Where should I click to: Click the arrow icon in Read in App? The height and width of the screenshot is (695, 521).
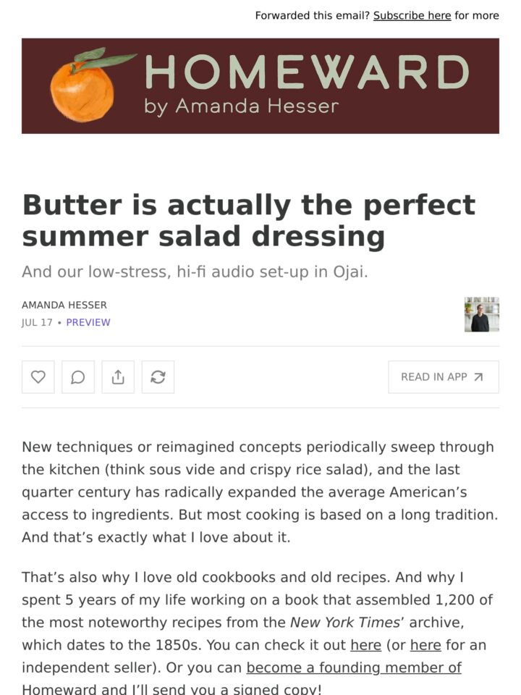(478, 377)
